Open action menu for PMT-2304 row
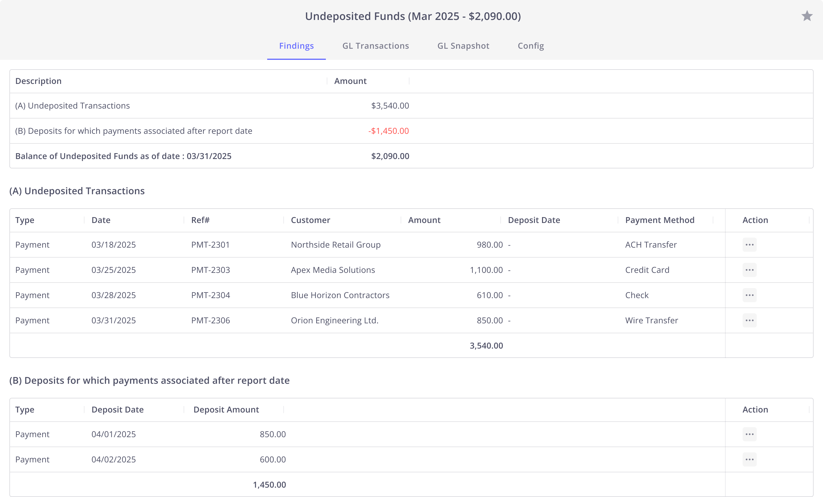Viewport: 823px width, 497px height. [749, 295]
